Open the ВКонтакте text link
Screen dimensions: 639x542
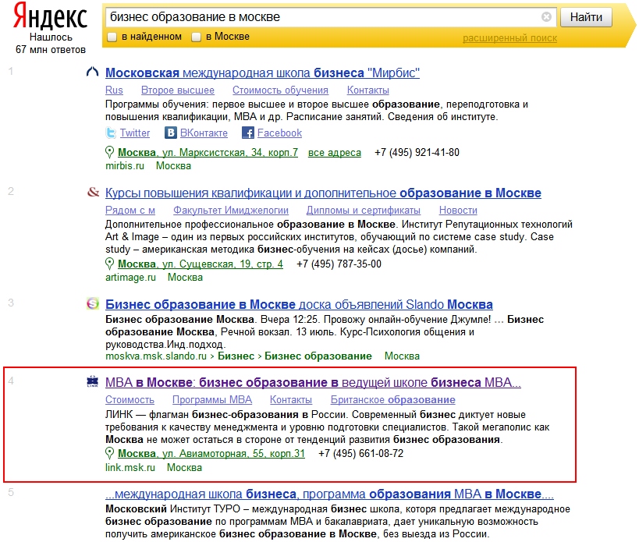coord(204,133)
